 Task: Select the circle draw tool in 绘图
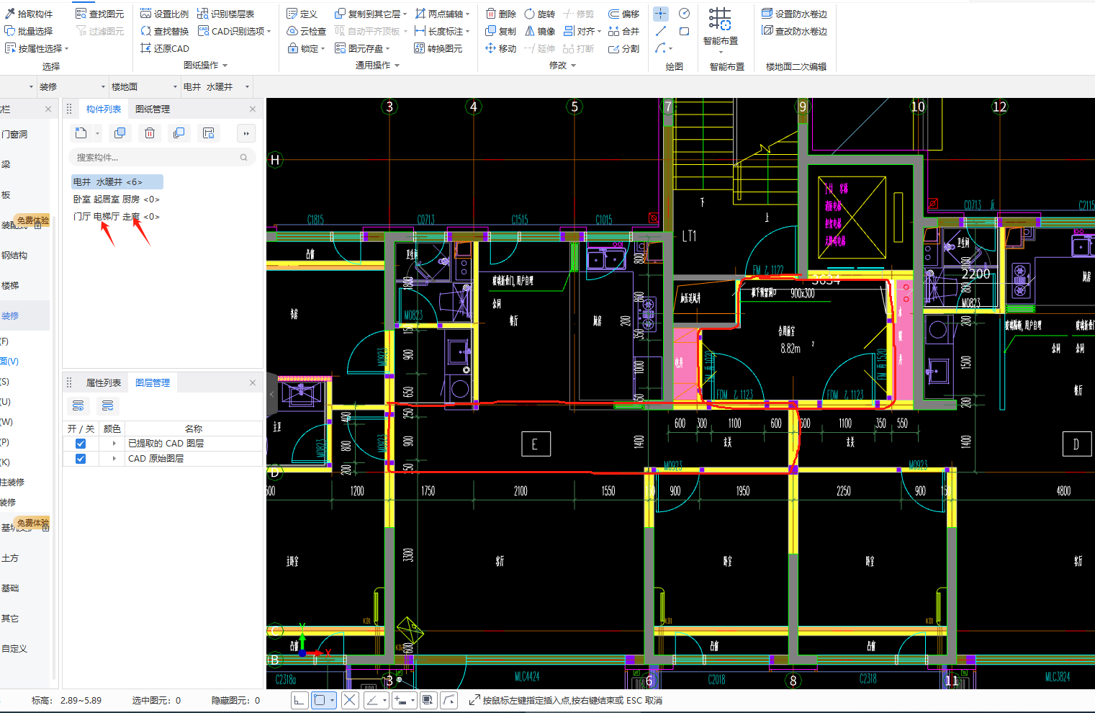[x=685, y=14]
